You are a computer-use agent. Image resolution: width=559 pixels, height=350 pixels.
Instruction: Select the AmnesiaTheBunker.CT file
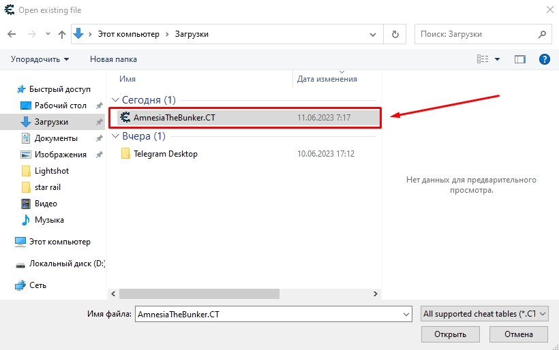click(174, 117)
